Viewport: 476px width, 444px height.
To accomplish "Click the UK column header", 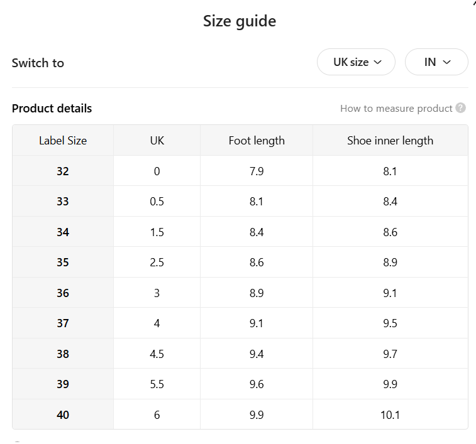I will point(157,141).
